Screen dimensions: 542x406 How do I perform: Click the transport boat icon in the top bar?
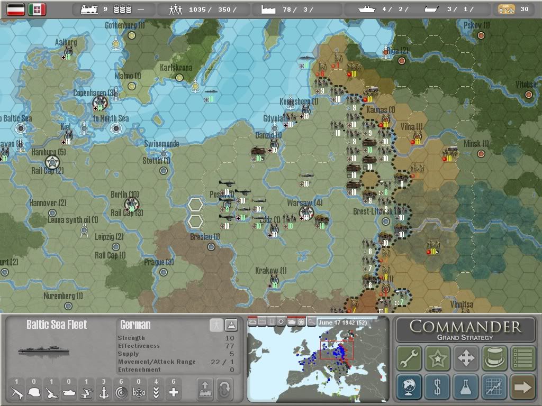[432, 10]
